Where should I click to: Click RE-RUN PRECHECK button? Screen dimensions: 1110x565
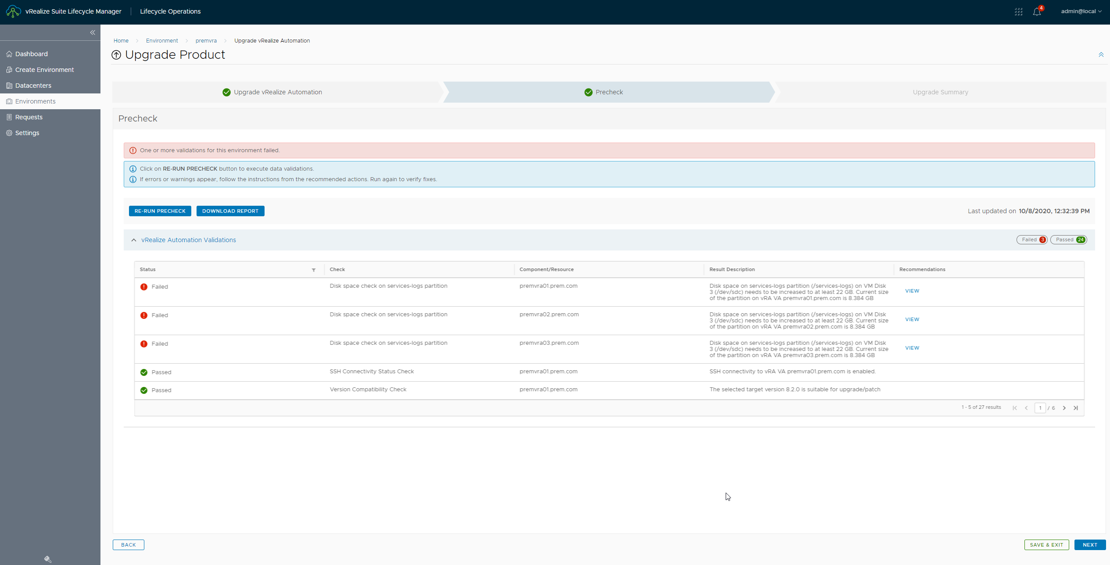click(160, 211)
